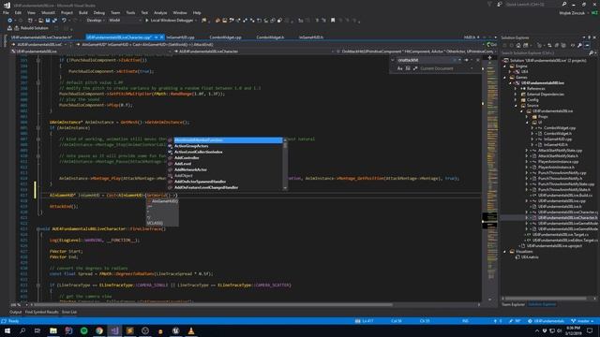Click the horizontal scrollbar of the code editor
600x337 pixels.
[213, 305]
